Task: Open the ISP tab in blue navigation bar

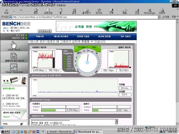Action: (126, 36)
